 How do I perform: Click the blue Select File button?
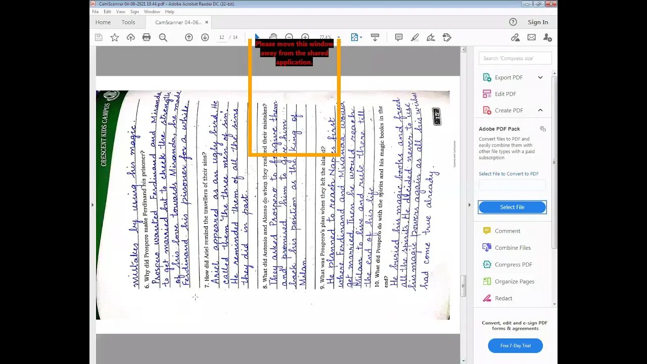(512, 207)
